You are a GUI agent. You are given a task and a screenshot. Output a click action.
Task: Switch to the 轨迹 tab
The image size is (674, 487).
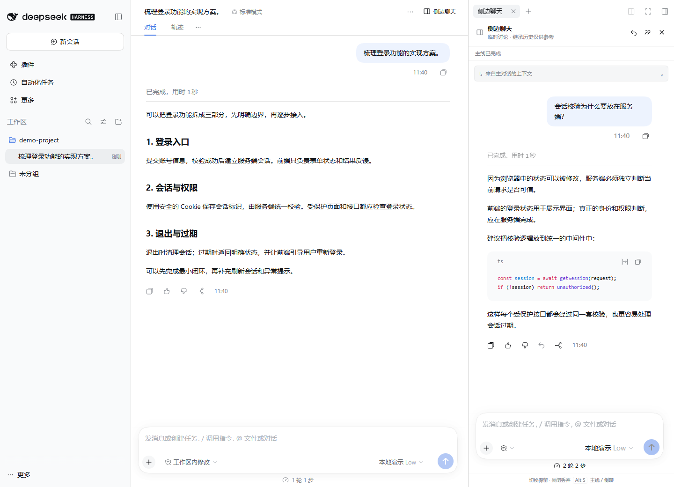[x=177, y=27]
